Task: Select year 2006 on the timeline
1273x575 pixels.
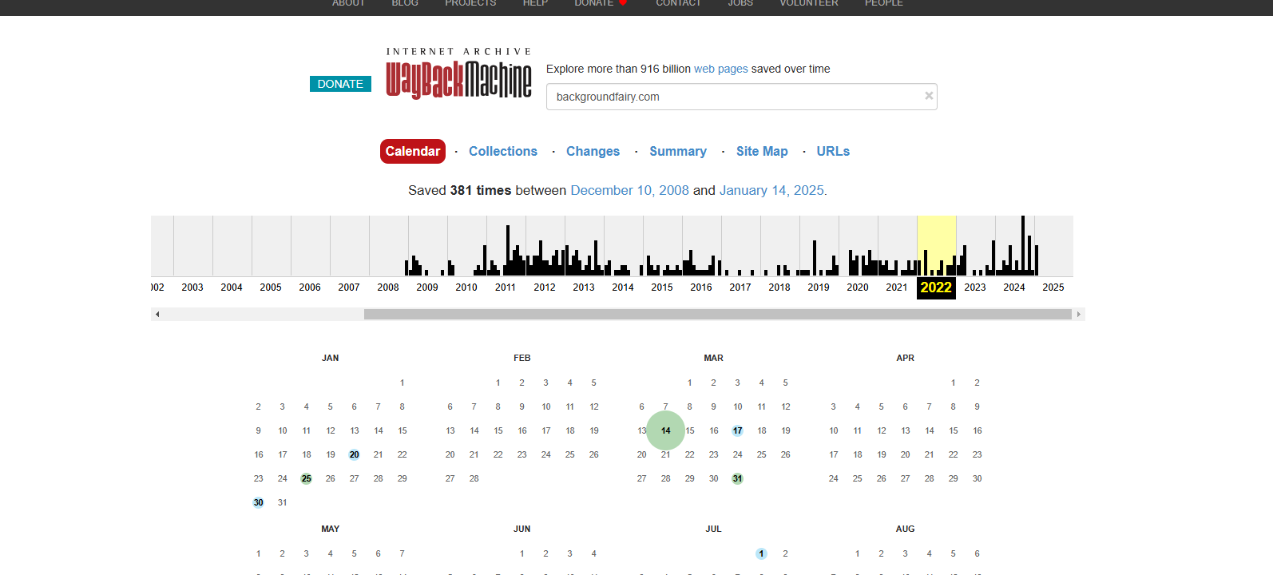Action: (310, 287)
